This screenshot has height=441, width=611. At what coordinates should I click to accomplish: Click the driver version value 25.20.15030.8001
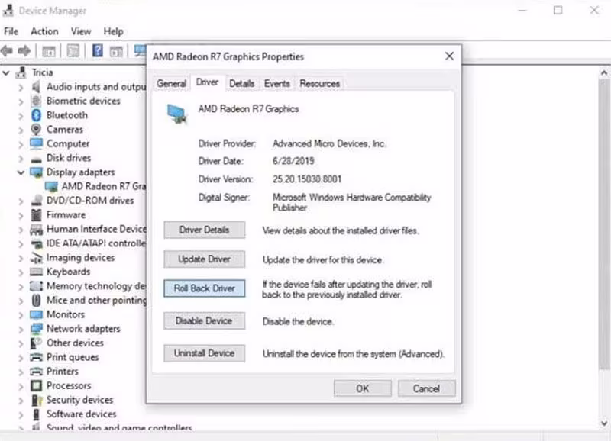307,179
